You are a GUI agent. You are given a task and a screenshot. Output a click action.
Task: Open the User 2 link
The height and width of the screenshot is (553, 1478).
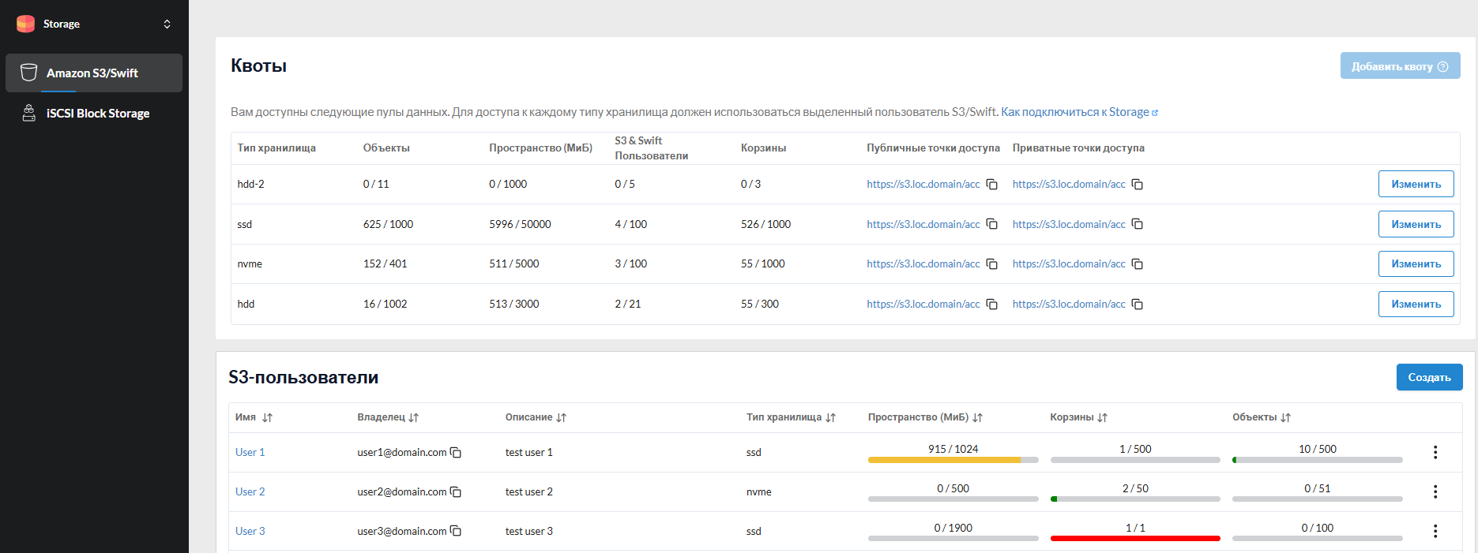coord(250,491)
